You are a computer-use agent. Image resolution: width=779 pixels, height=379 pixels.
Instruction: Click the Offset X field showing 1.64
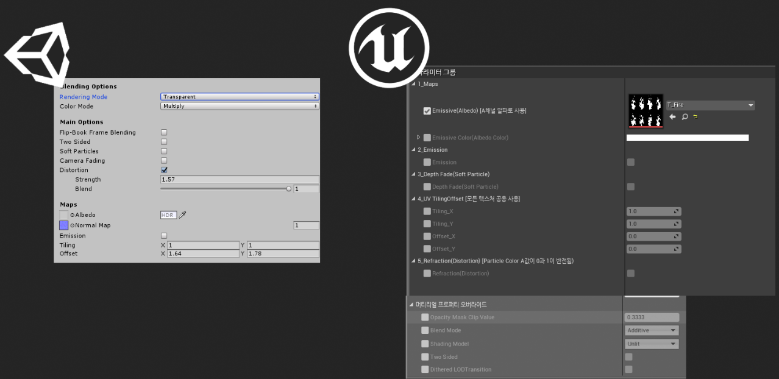click(x=203, y=253)
